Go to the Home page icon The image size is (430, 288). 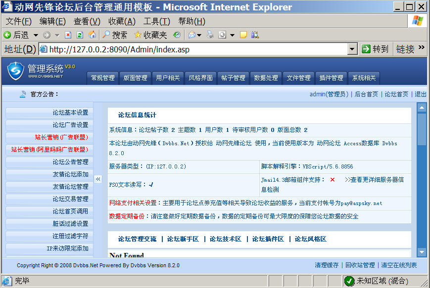[92, 35]
